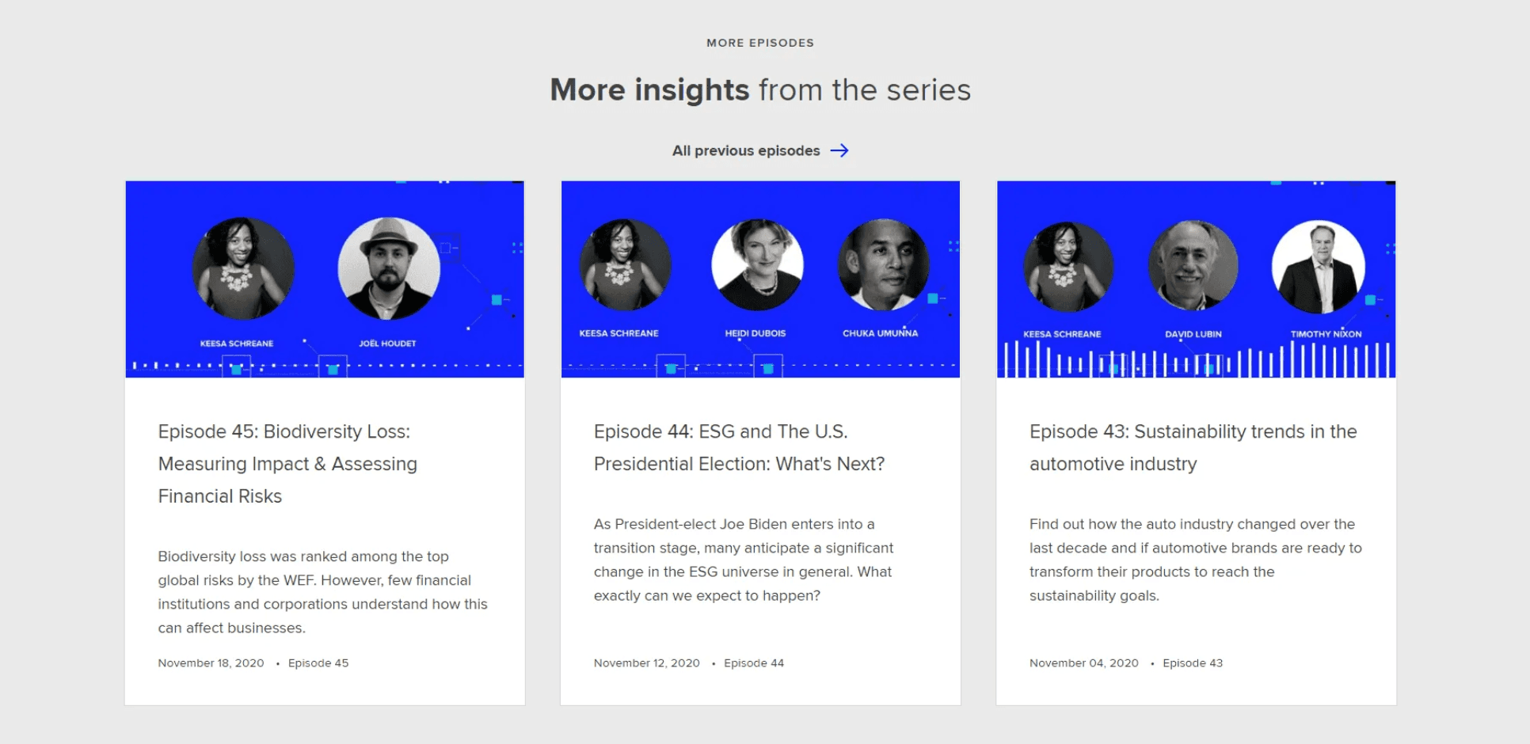Click Chuka Umunna's portrait photo
Viewport: 1530px width, 744px height.
[883, 265]
